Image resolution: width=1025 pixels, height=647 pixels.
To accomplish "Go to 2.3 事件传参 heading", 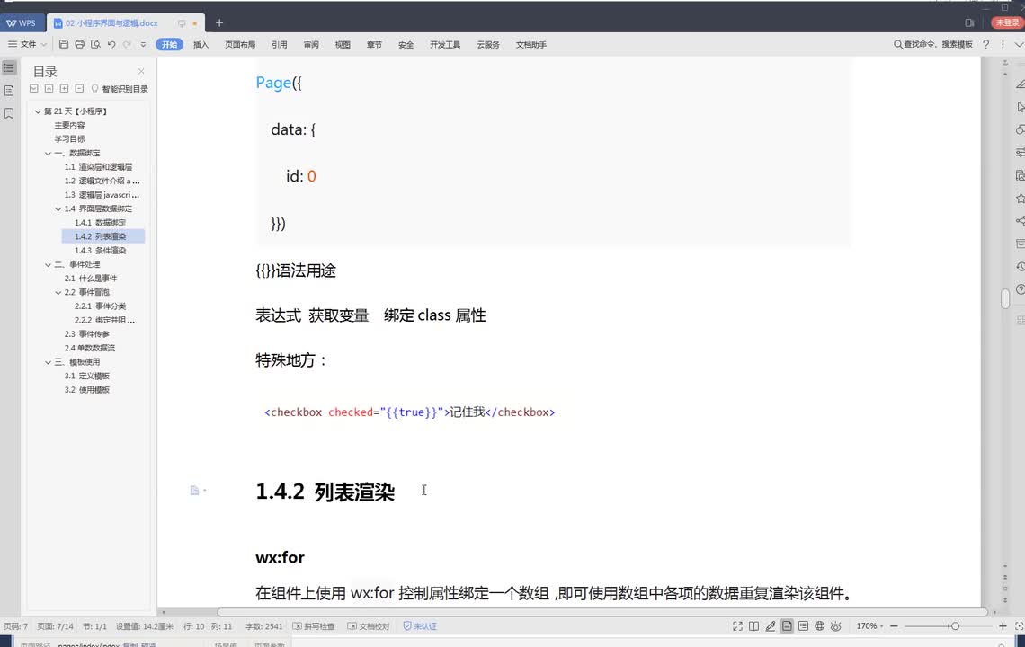I will (x=86, y=334).
